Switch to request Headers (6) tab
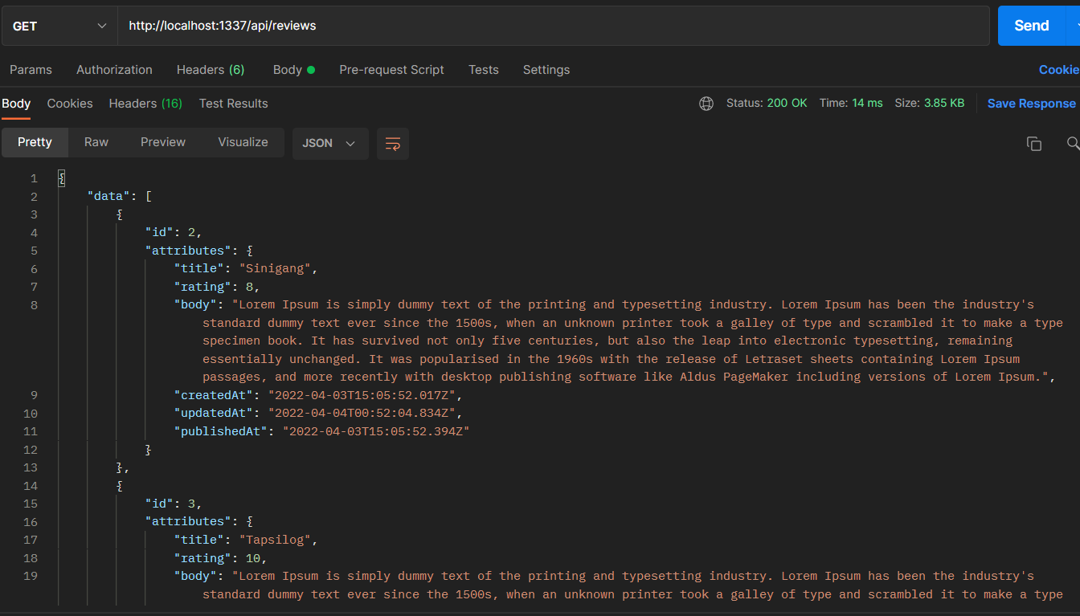Image resolution: width=1080 pixels, height=616 pixels. (211, 70)
